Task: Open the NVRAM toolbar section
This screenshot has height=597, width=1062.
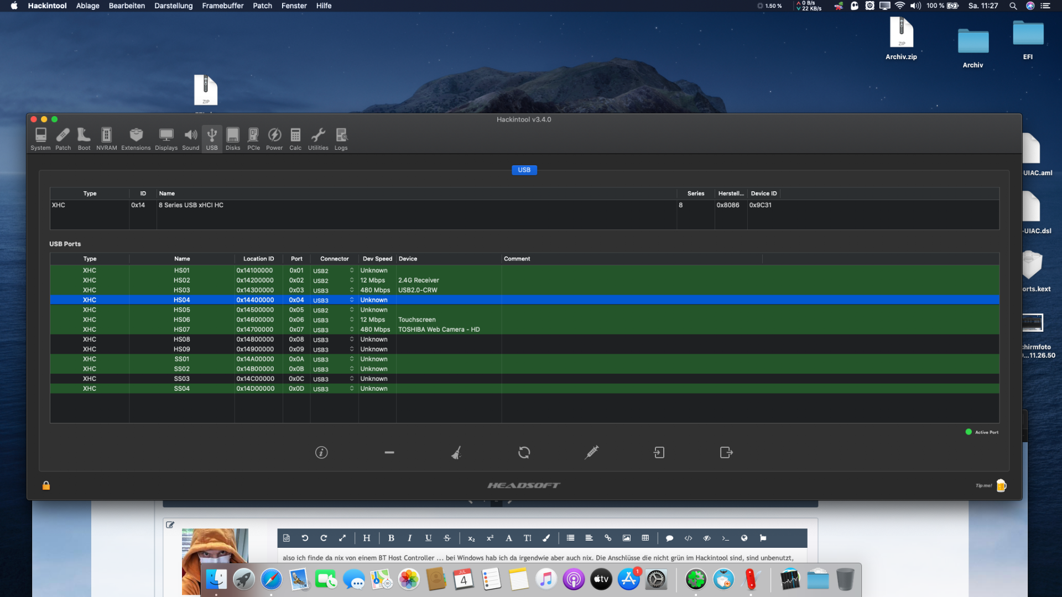Action: pos(106,139)
